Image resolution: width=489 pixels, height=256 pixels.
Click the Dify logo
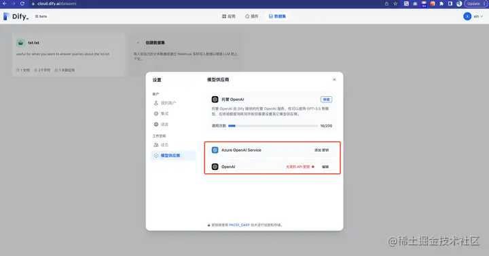tap(16, 16)
